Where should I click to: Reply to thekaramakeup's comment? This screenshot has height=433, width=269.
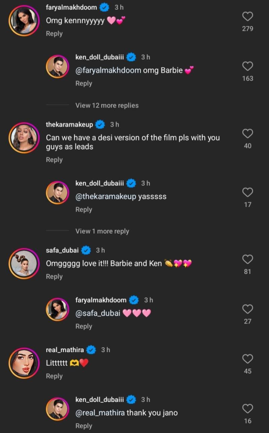coord(54,160)
